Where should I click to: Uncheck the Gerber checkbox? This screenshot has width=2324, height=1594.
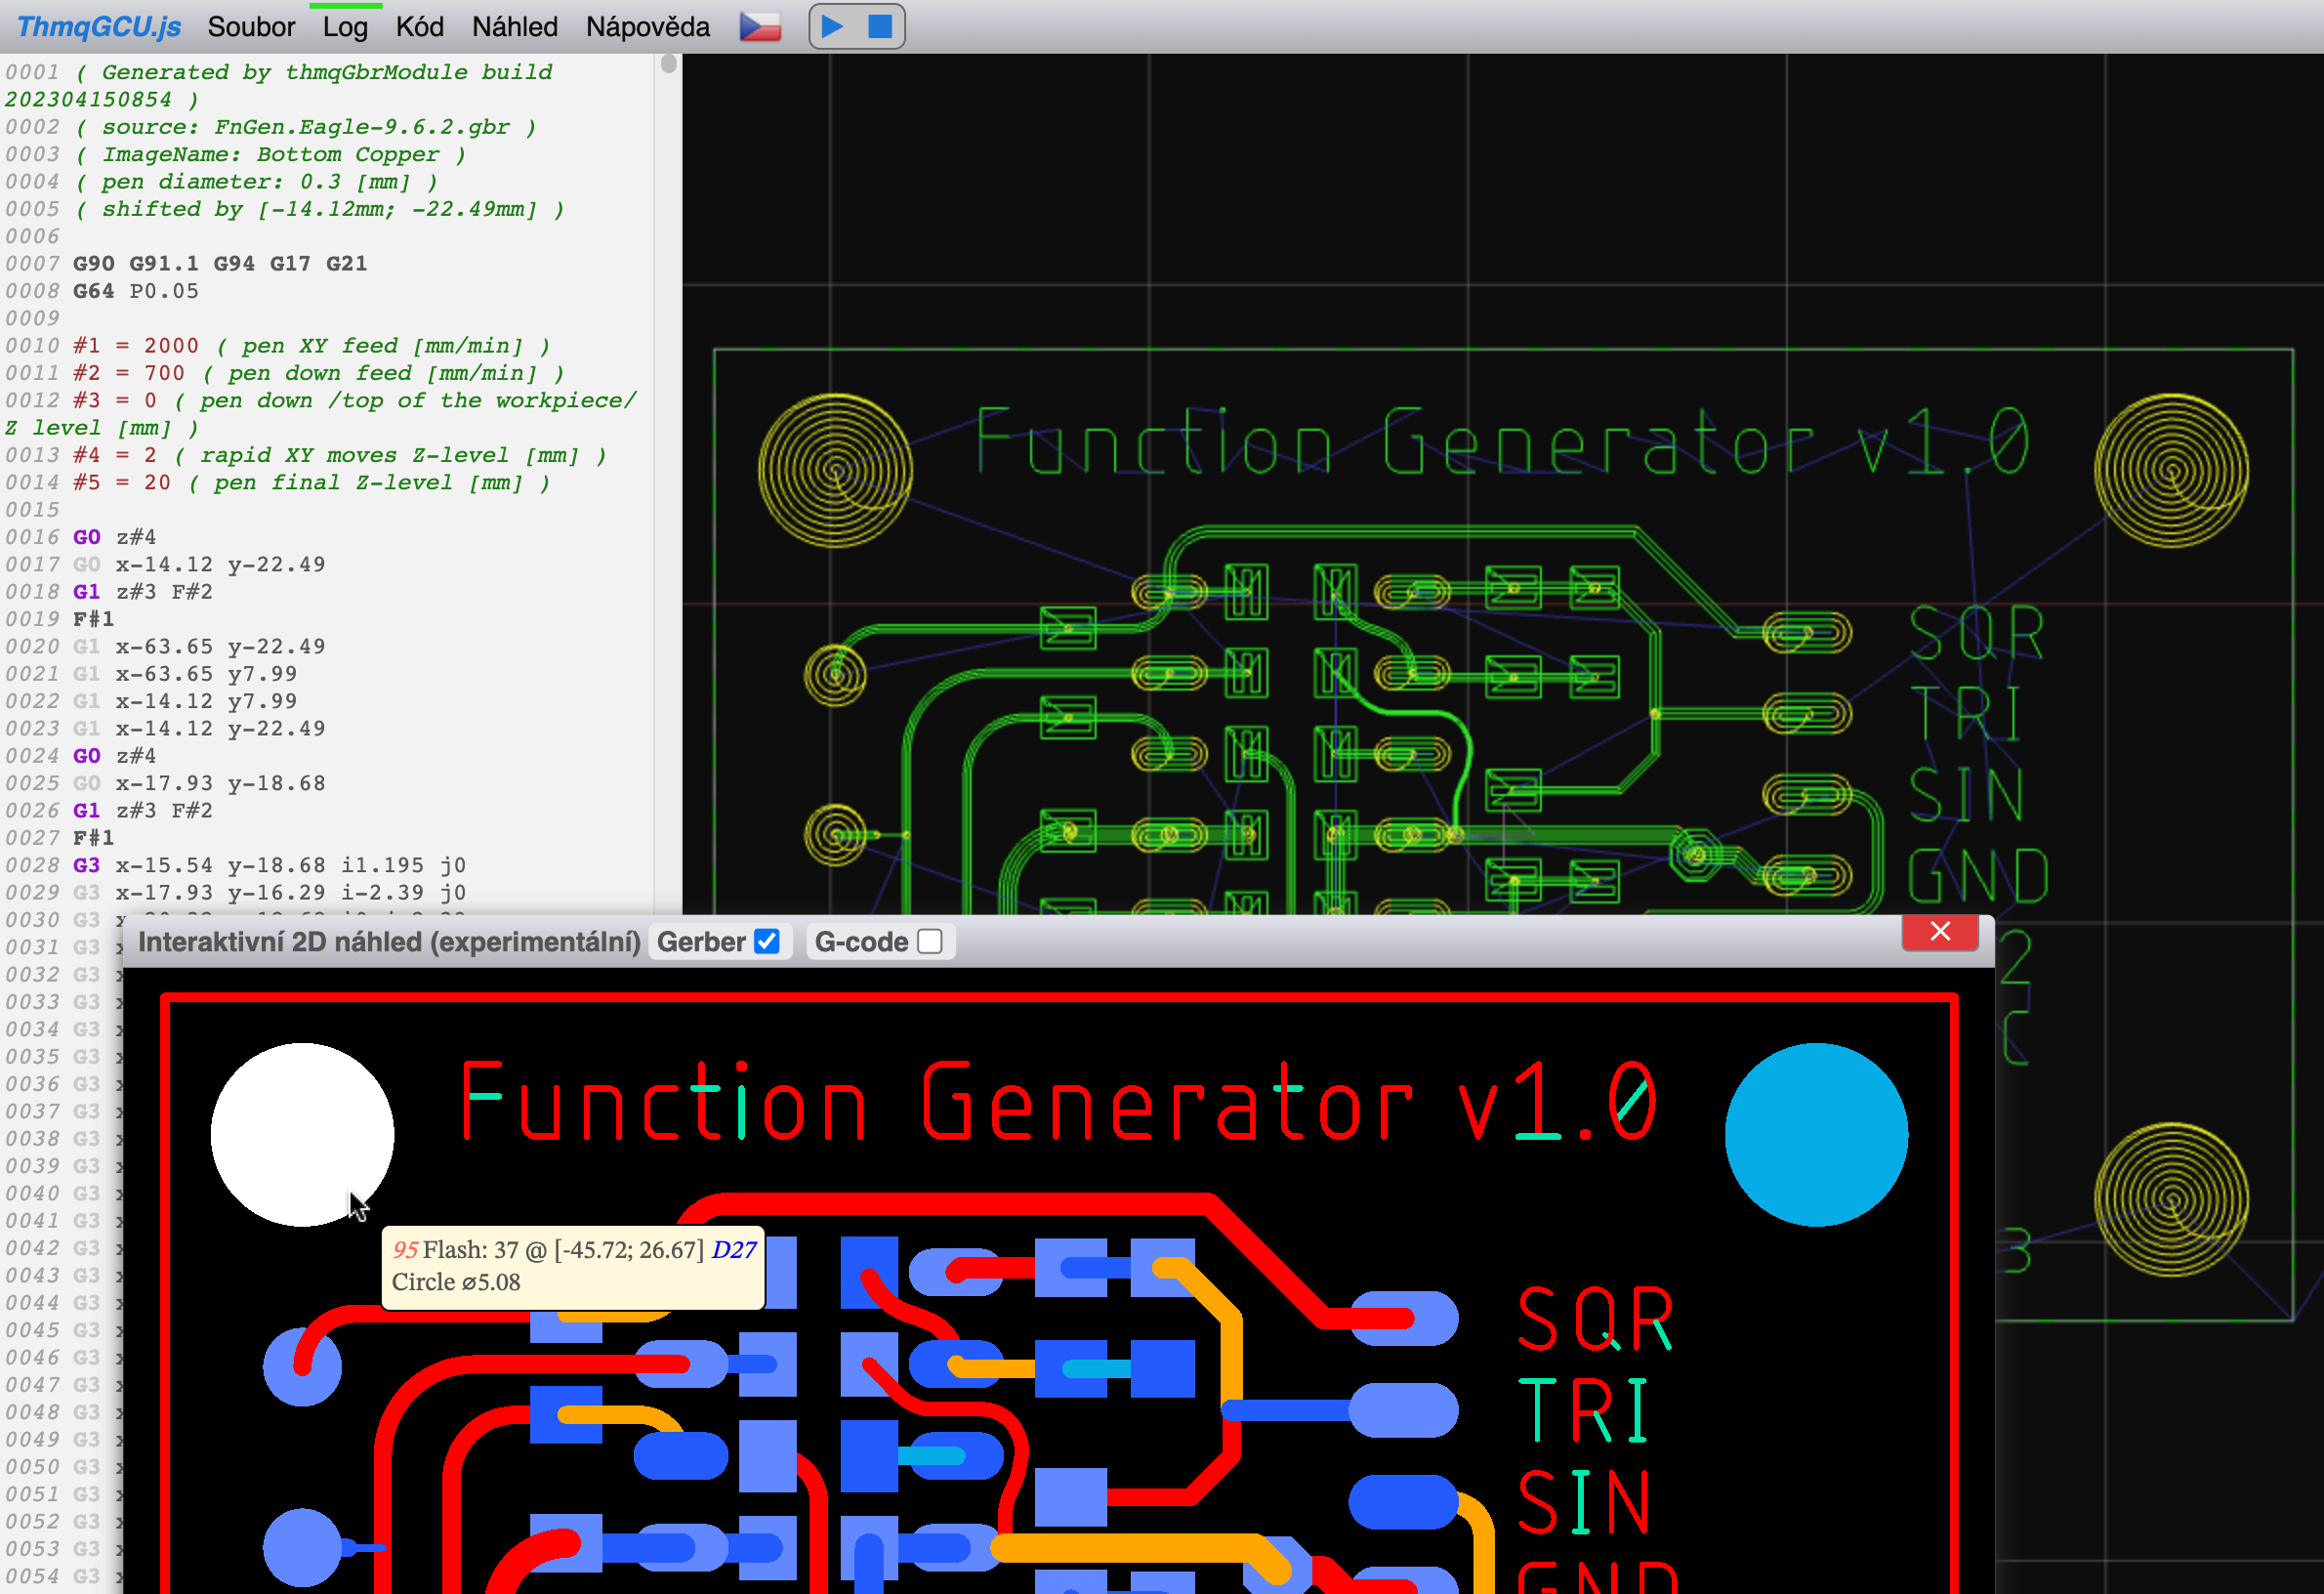[767, 942]
